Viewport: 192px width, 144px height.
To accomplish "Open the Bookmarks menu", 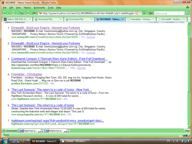I will (x=39, y=8).
